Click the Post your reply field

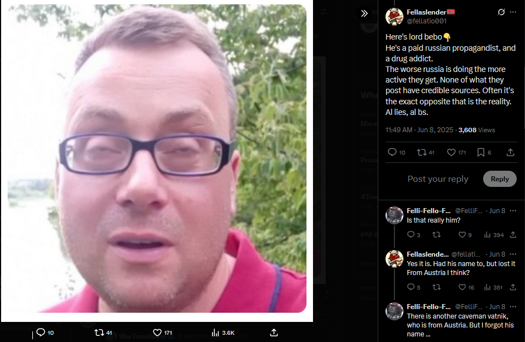coord(437,179)
